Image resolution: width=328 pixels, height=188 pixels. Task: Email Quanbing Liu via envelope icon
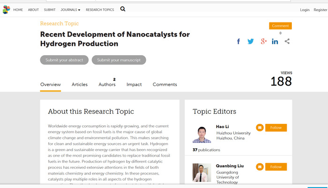[259, 166]
